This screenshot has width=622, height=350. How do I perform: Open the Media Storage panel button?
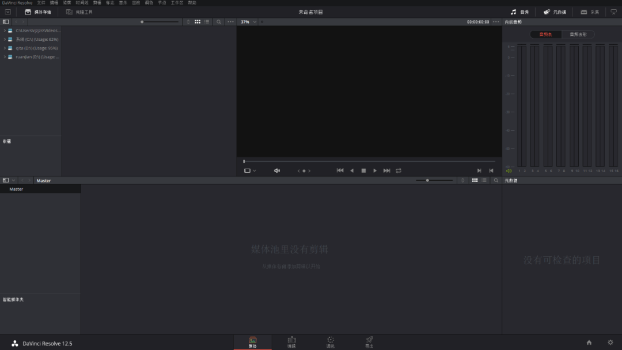coord(38,12)
